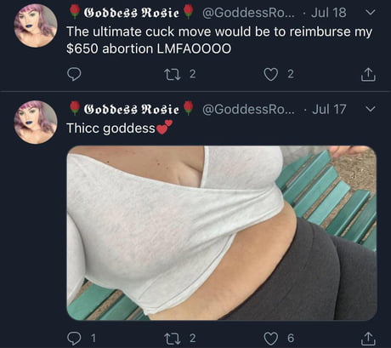
Task: Open @GoddessRo handle on second tweet
Action: [x=248, y=109]
